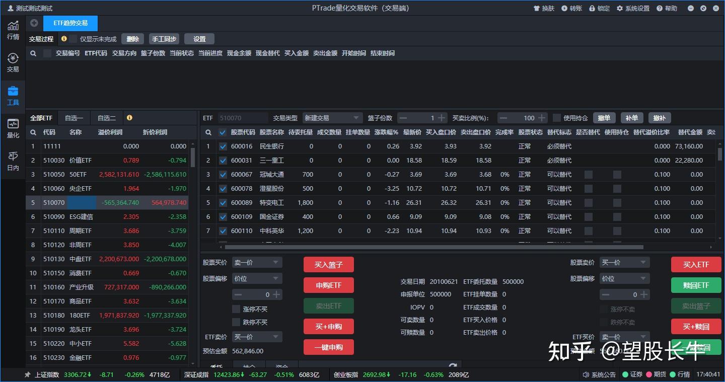The width and height of the screenshot is (725, 382).
Task: Select the 全部ETF tab
Action: (41, 118)
